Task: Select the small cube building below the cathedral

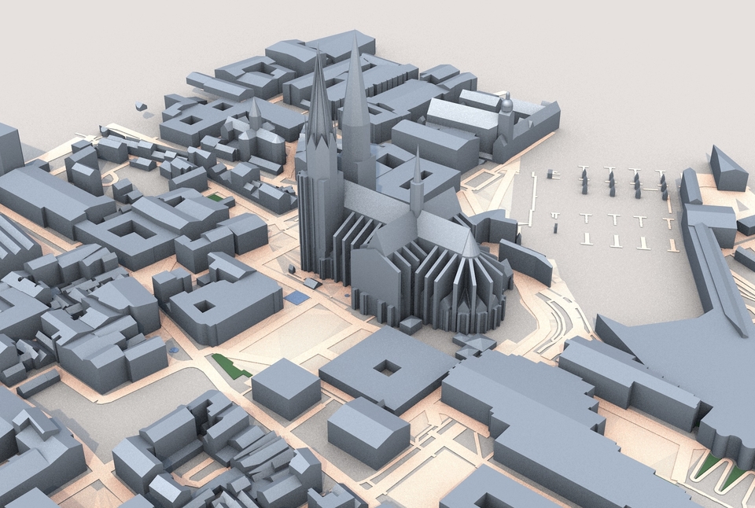Action: tap(411, 326)
